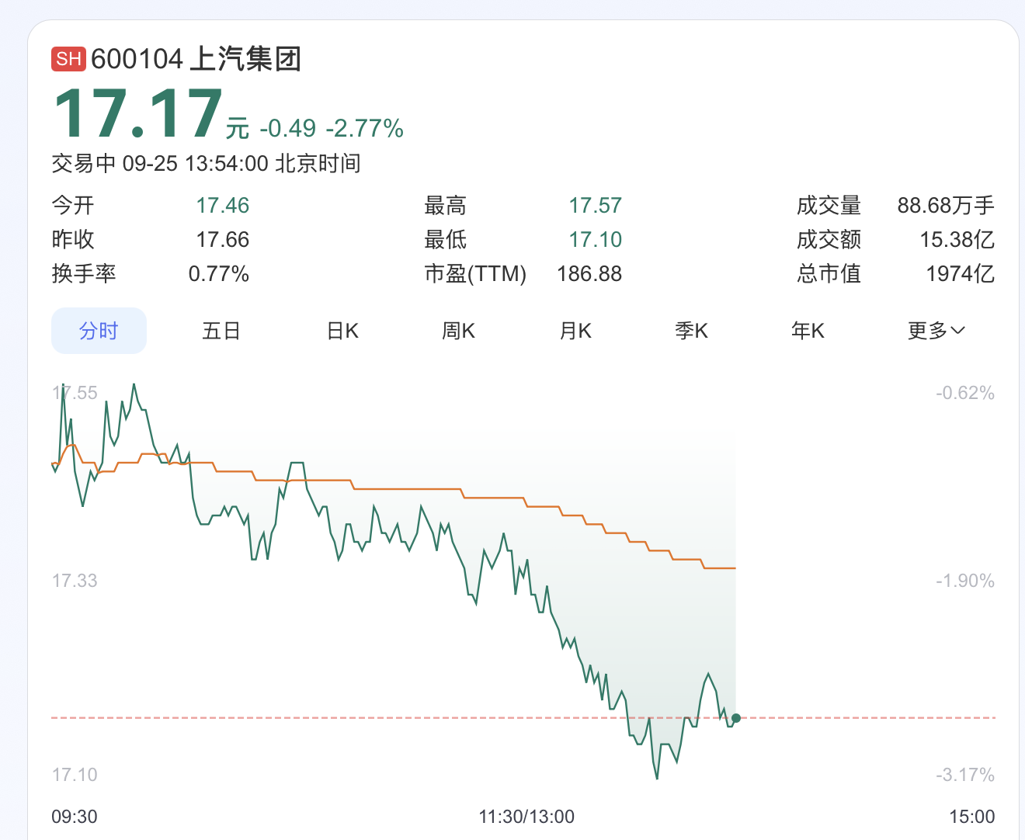Click the current price 17.17
Viewport: 1025px width, 840px height.
point(138,114)
